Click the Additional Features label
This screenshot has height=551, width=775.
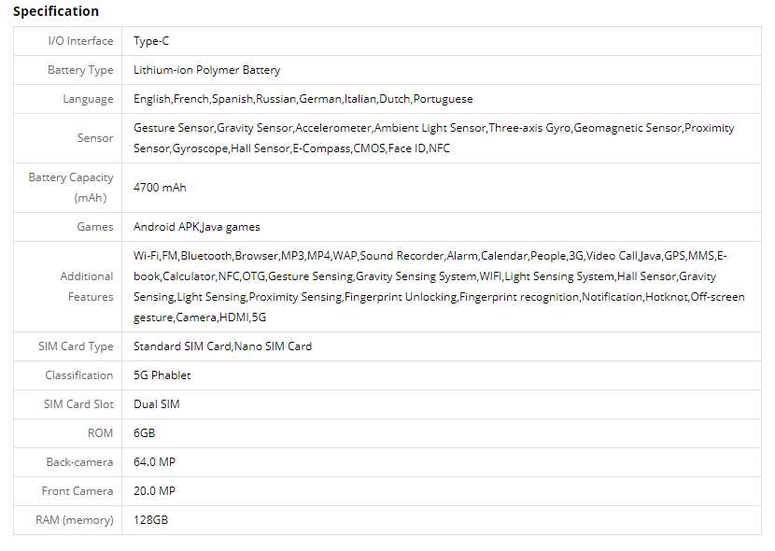87,286
